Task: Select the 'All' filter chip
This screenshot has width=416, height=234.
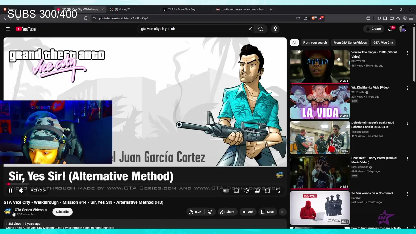Action: (294, 43)
